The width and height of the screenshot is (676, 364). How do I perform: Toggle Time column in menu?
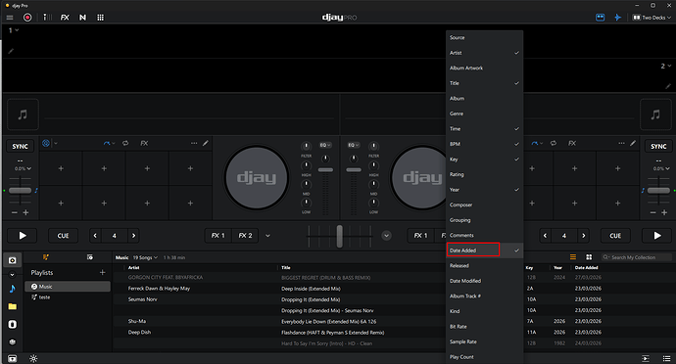[485, 129]
